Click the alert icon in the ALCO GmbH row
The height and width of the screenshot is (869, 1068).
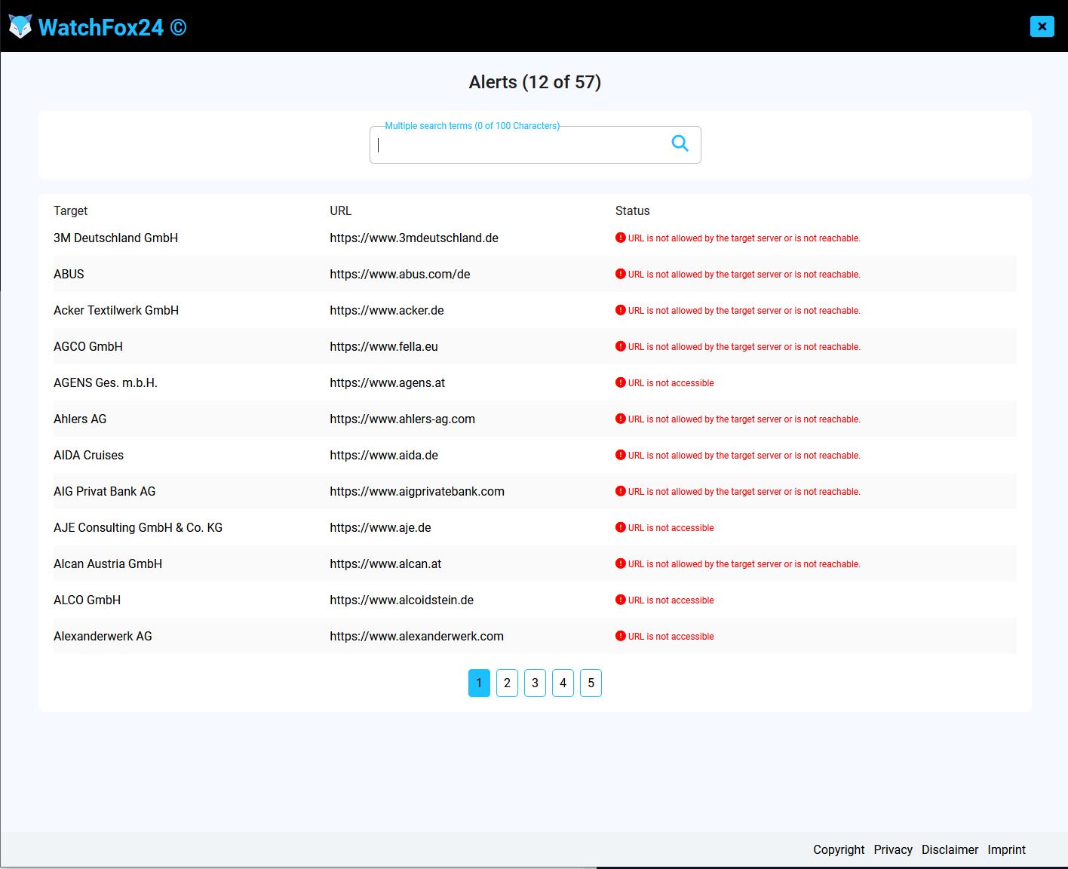(621, 600)
